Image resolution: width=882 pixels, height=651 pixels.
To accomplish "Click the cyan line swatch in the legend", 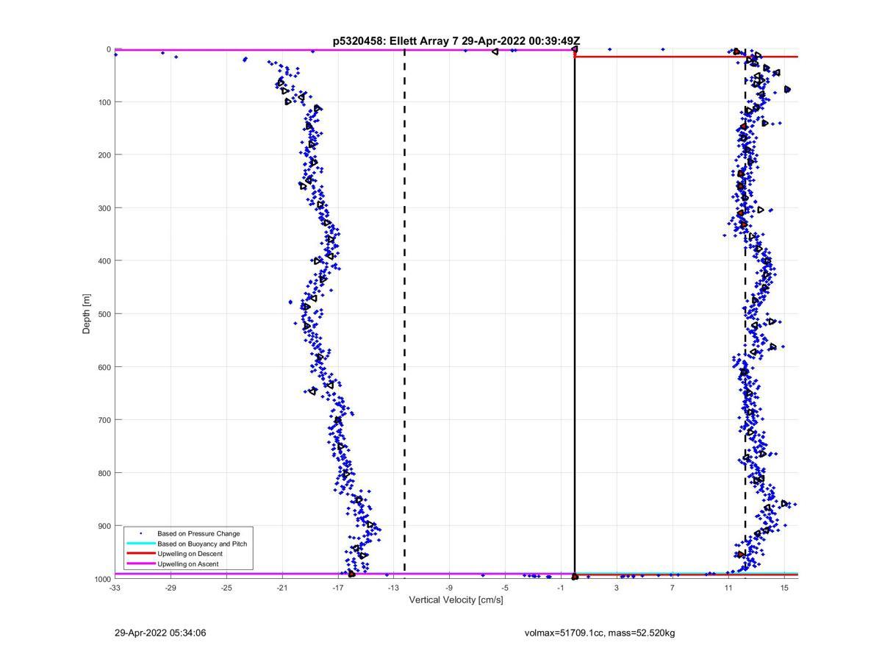I will pos(140,544).
